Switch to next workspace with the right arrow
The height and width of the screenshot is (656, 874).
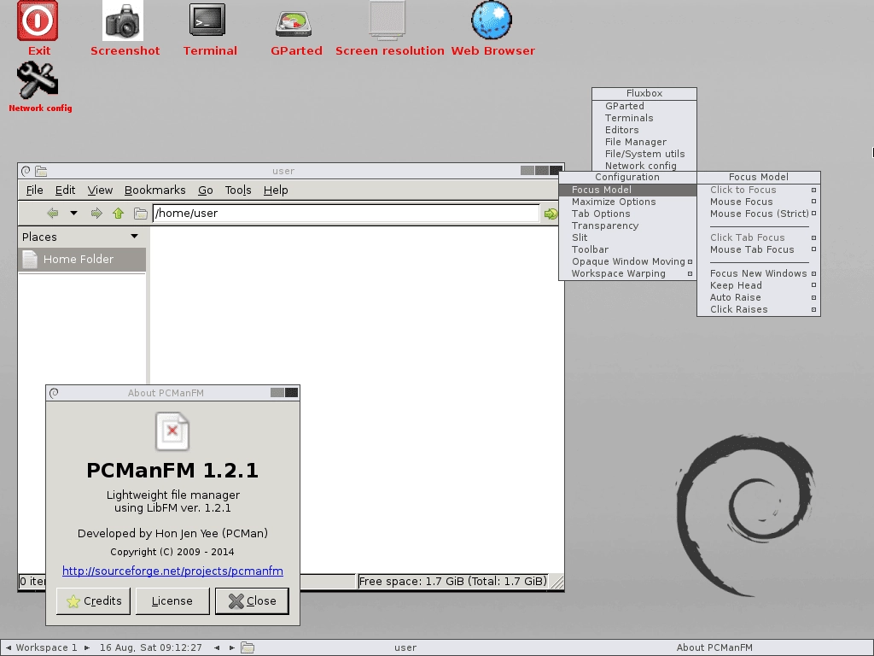click(x=87, y=647)
